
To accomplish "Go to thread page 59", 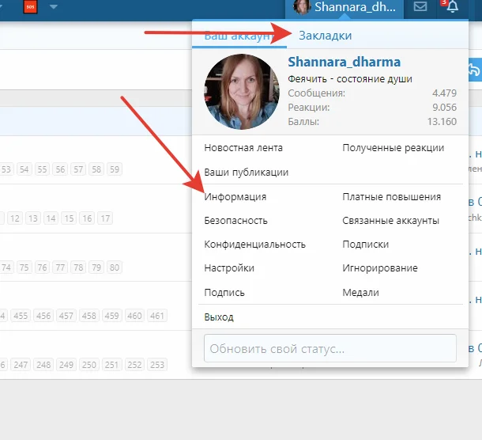I will pyautogui.click(x=115, y=169).
